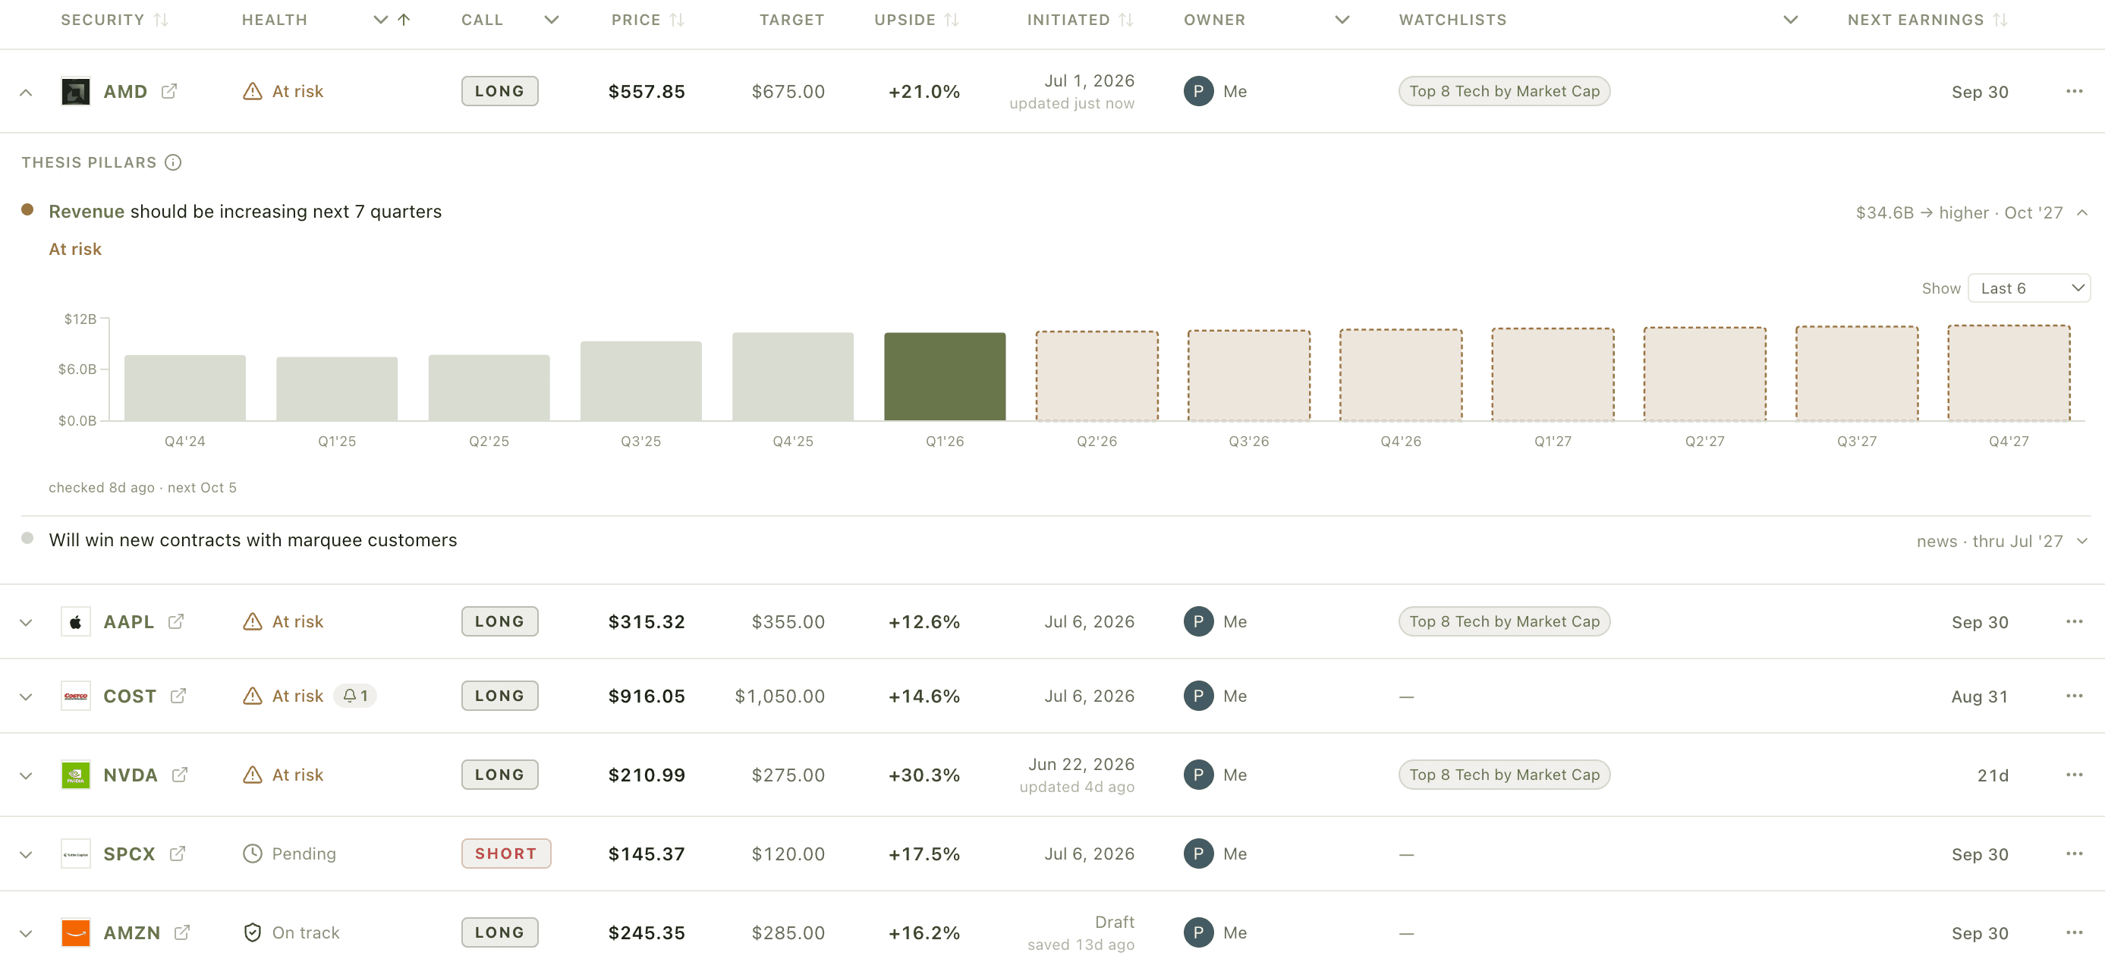
Task: Open AMD's Top 8 Tech watchlist tag
Action: (x=1503, y=91)
